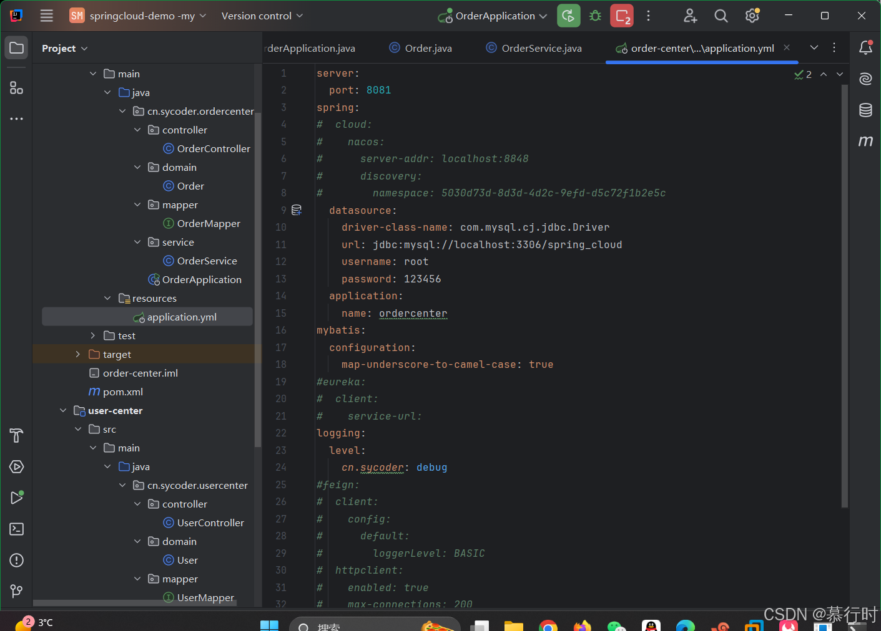Toggle the Project tool window visibility
Image resolution: width=881 pixels, height=631 pixels.
(16, 47)
